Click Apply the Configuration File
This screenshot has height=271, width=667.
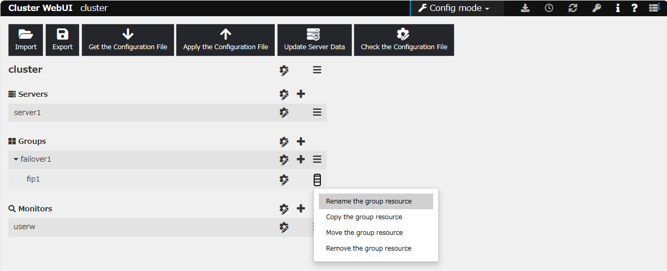click(x=225, y=40)
